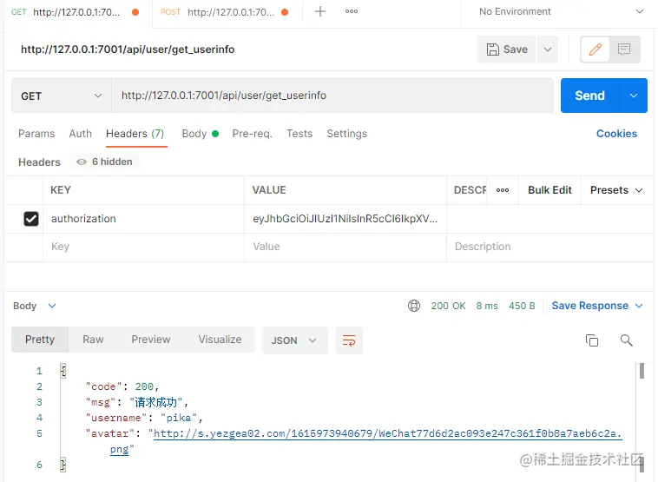Click Bulk Edit
Image resolution: width=658 pixels, height=482 pixels.
click(549, 190)
